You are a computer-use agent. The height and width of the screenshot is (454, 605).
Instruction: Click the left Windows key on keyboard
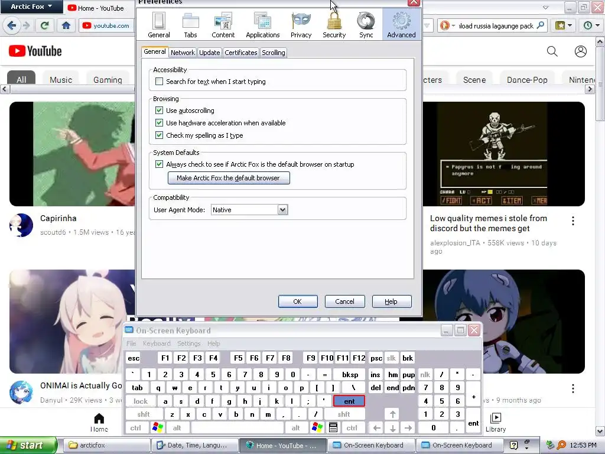(158, 427)
